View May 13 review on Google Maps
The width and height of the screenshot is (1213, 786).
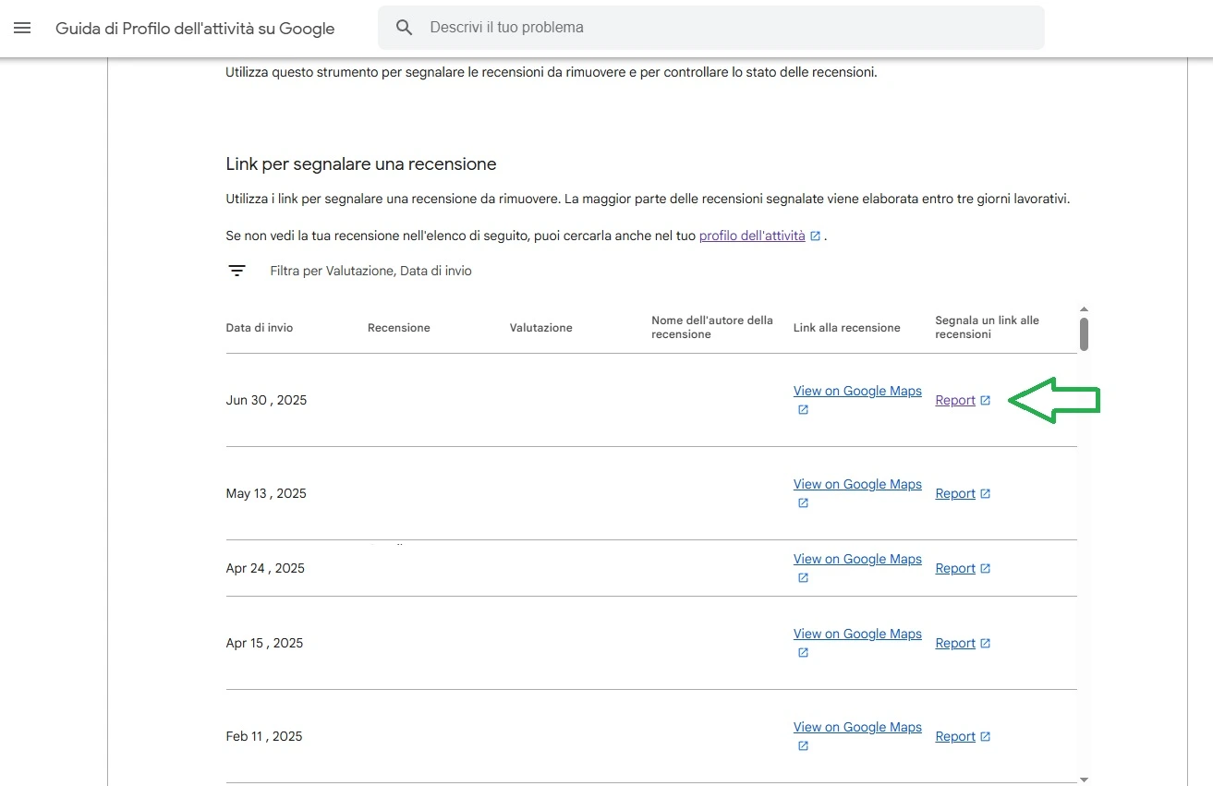pos(857,484)
